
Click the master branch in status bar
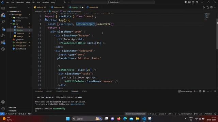click(10, 114)
